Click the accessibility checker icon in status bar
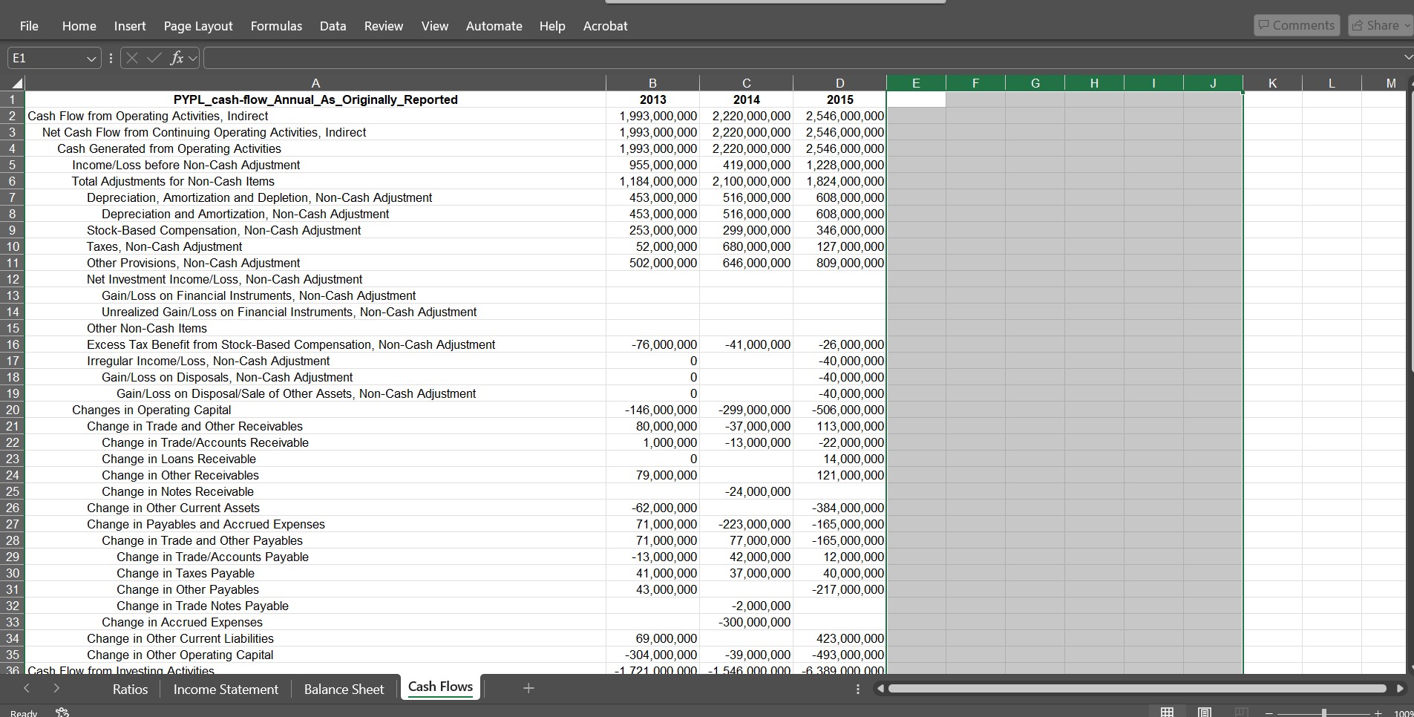Image resolution: width=1414 pixels, height=717 pixels. click(x=62, y=712)
